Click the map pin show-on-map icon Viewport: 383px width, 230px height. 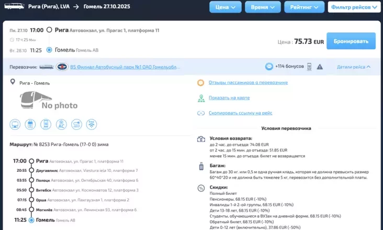(201, 98)
